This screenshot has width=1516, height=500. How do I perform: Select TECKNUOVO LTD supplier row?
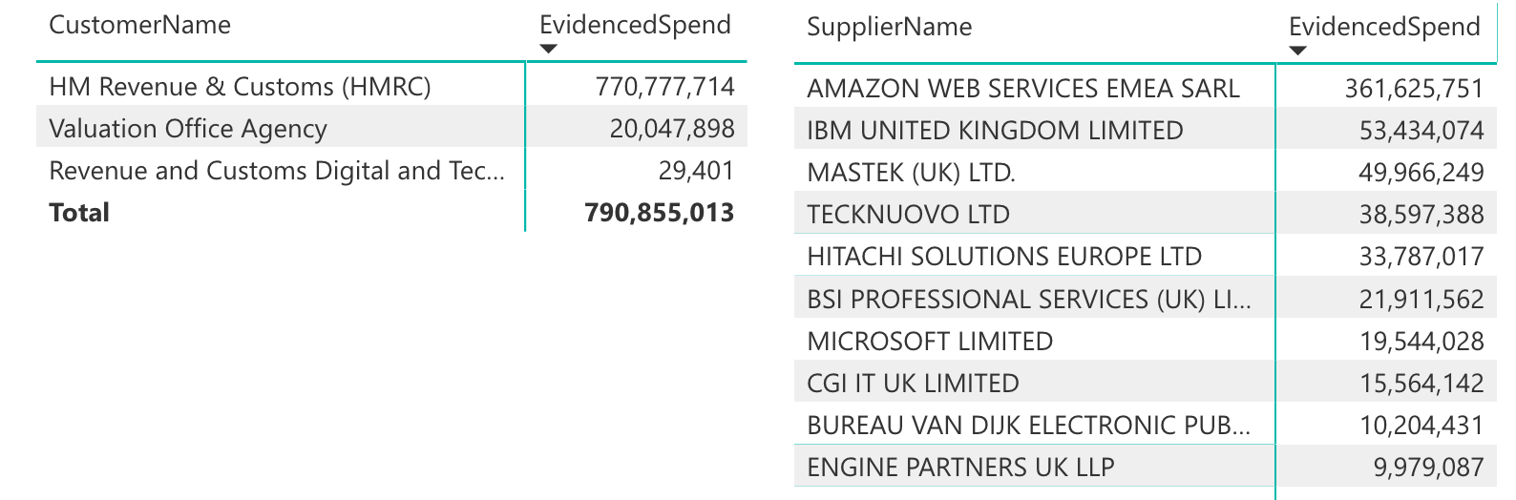[x=908, y=215]
